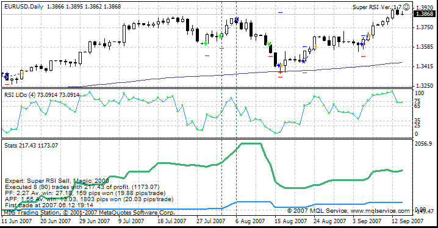Select the PF: 2.27 statistics line
438x228 pixels.
point(85,193)
